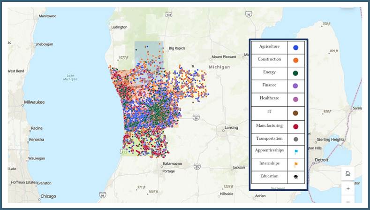
Task: Click the blue Apprenticeships flag icon
Action: [296, 152]
